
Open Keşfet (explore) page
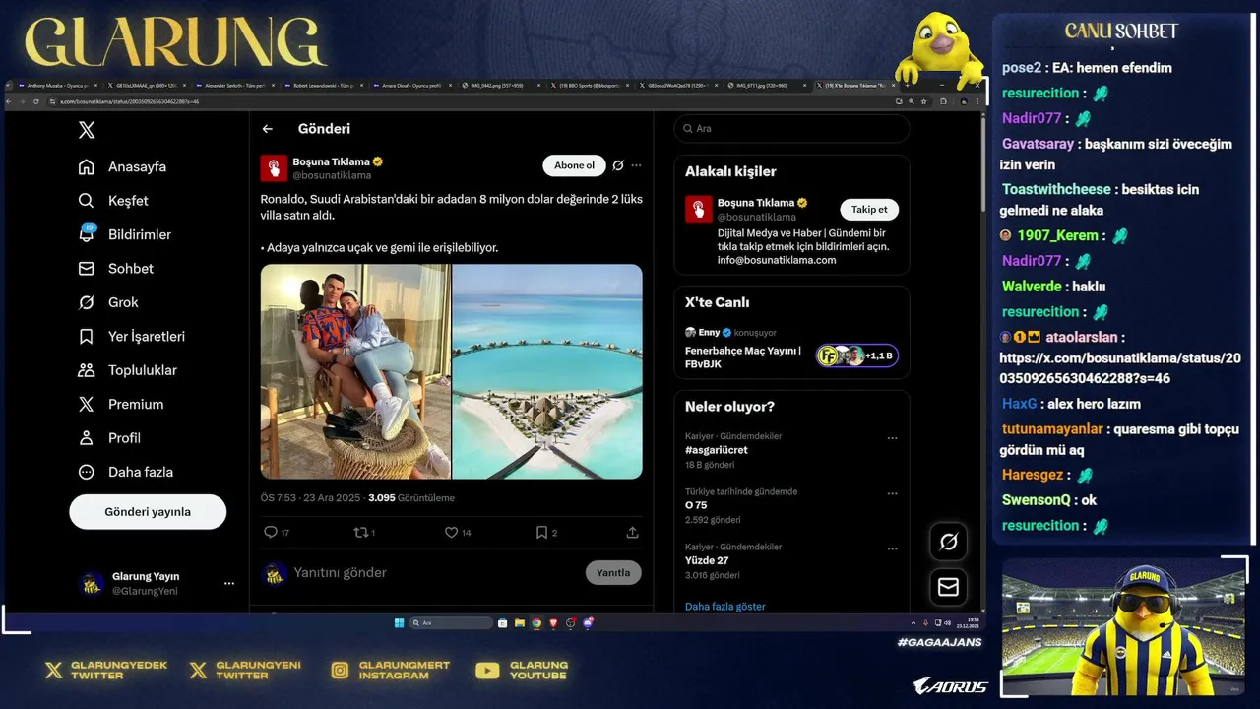click(x=113, y=201)
